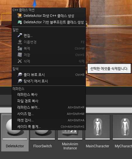132x159 pixels.
Task: Open 사이즈 맵... entry
Action: (49, 114)
